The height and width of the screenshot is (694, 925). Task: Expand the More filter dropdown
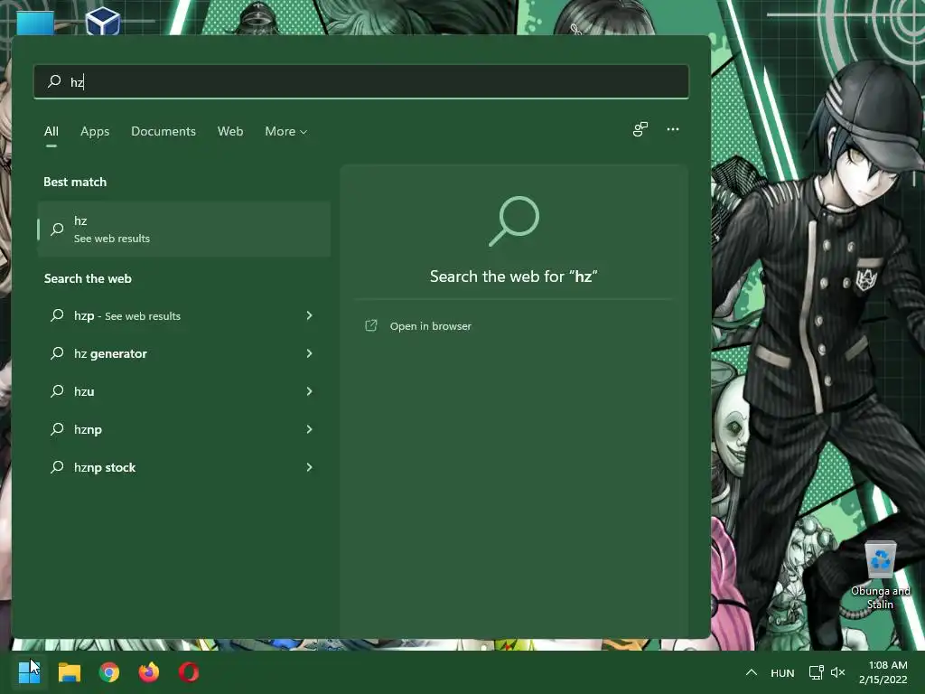point(286,131)
